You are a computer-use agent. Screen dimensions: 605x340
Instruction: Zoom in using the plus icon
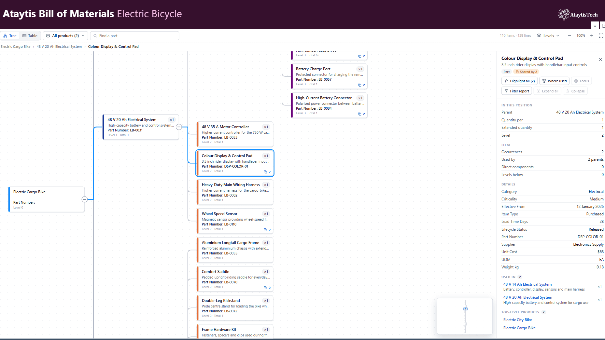tap(592, 36)
